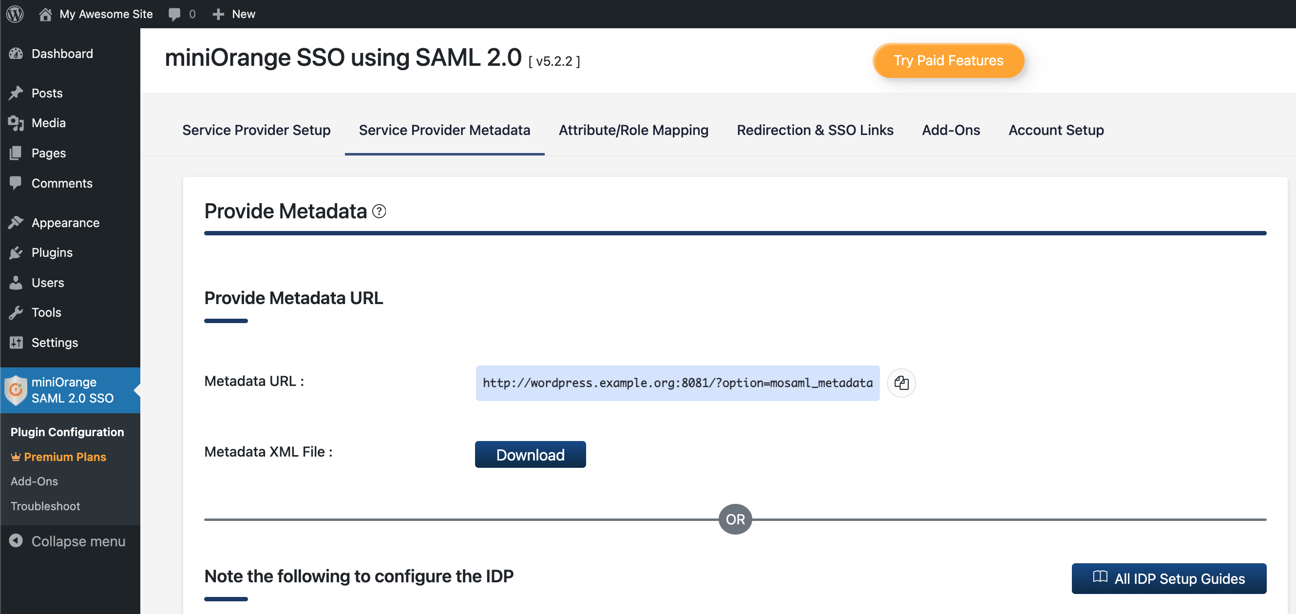This screenshot has height=614, width=1296.
Task: Click the 'Metadata XML File :' label
Action: 268,451
